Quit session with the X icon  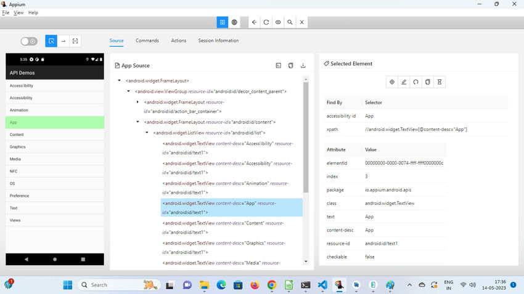point(302,22)
